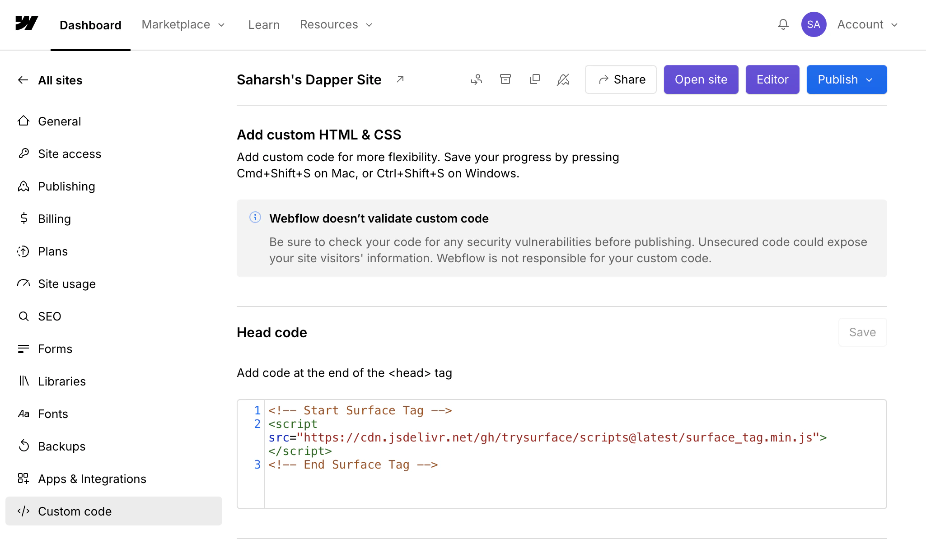Click the Plans upgrade icon
Viewport: 926px width, 539px height.
coord(23,251)
